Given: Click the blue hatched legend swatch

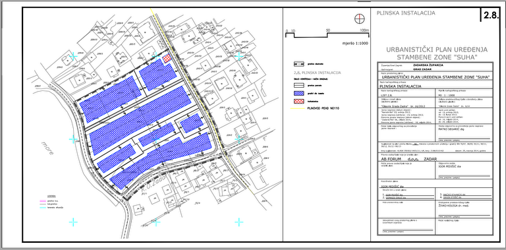Looking at the screenshot, I should tap(299, 93).
